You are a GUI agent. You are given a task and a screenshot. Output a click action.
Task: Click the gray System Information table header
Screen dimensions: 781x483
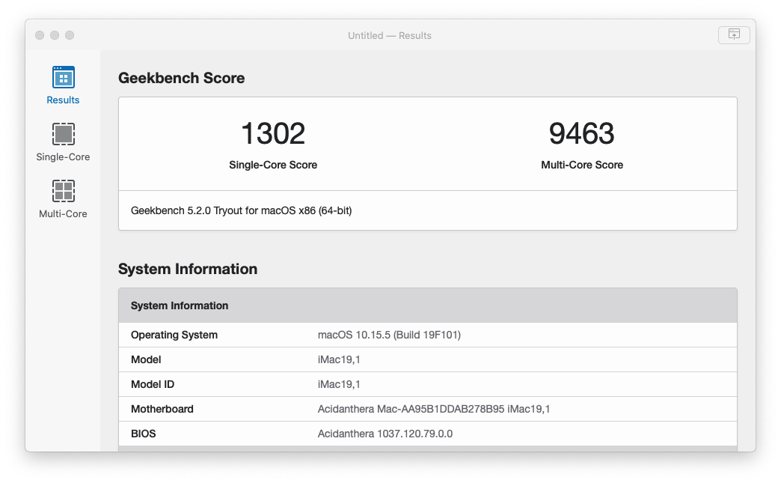[x=428, y=306]
